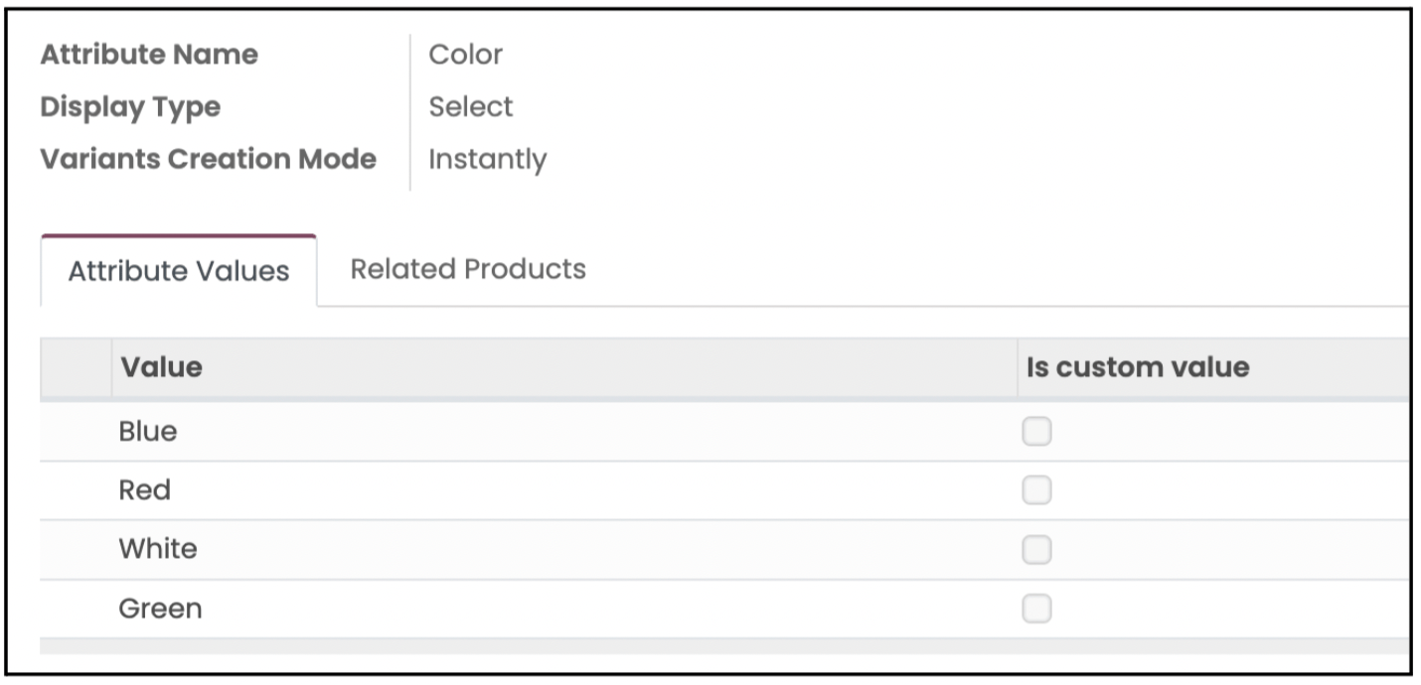Viewport: 1421px width, 685px height.
Task: Toggle the custom value checkbox for White
Action: pyautogui.click(x=1036, y=549)
